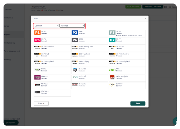Viewport: 180px width, 129px height.
Task: Select the DR P7 station logo
Action: coord(112,40)
